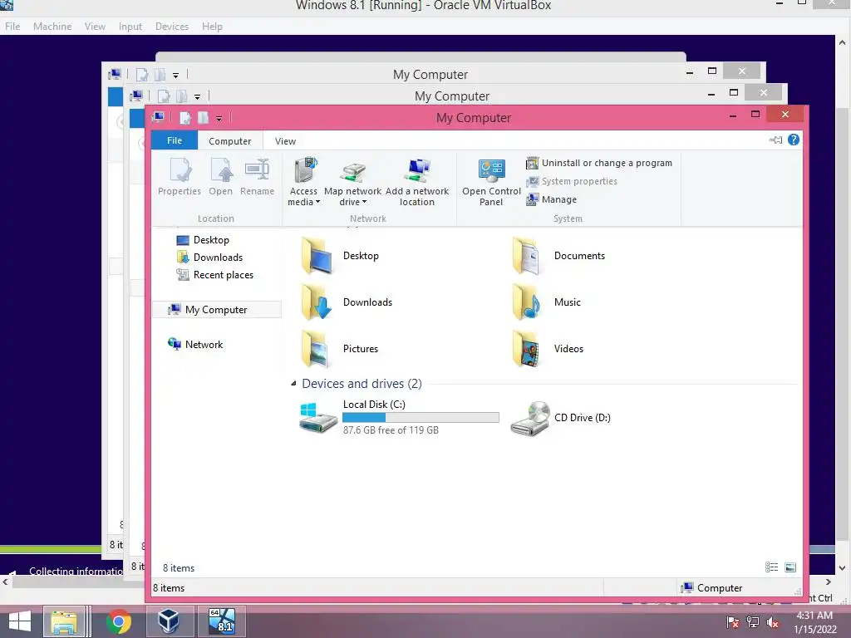Click VM window vertical scrollbar down arrow

[x=843, y=568]
